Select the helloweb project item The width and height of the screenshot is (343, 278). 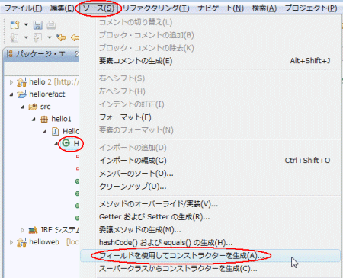44,242
